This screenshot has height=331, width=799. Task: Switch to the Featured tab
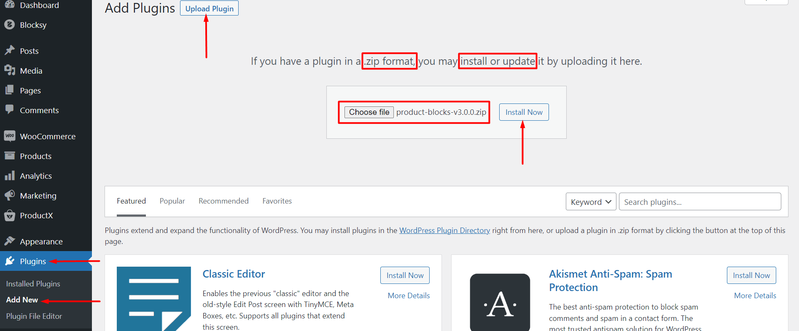click(x=131, y=201)
